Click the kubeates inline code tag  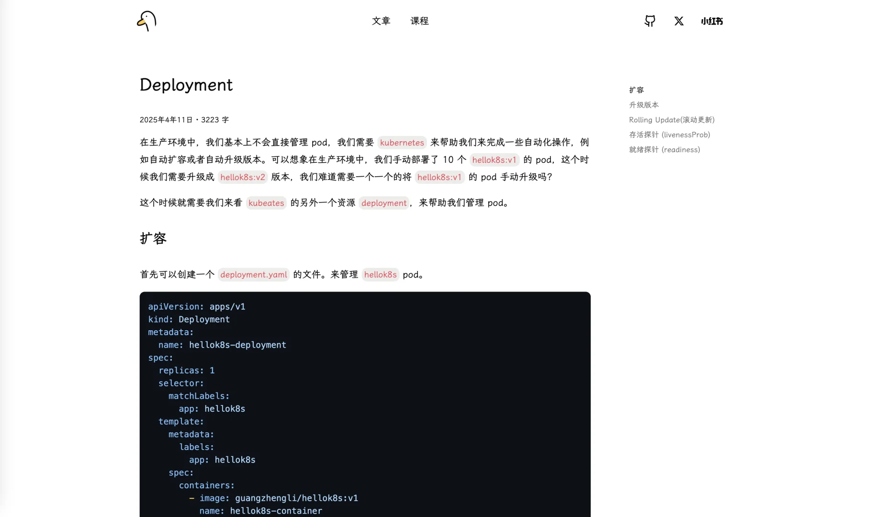click(266, 203)
